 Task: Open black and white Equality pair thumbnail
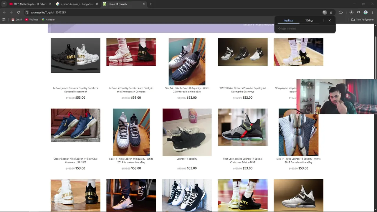click(75, 55)
